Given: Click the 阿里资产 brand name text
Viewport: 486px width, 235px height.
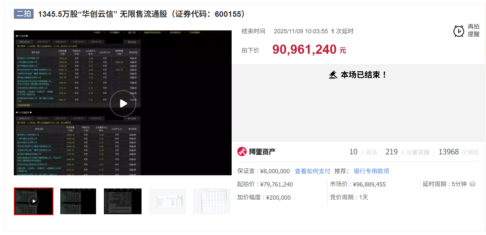Looking at the screenshot, I should (262, 152).
